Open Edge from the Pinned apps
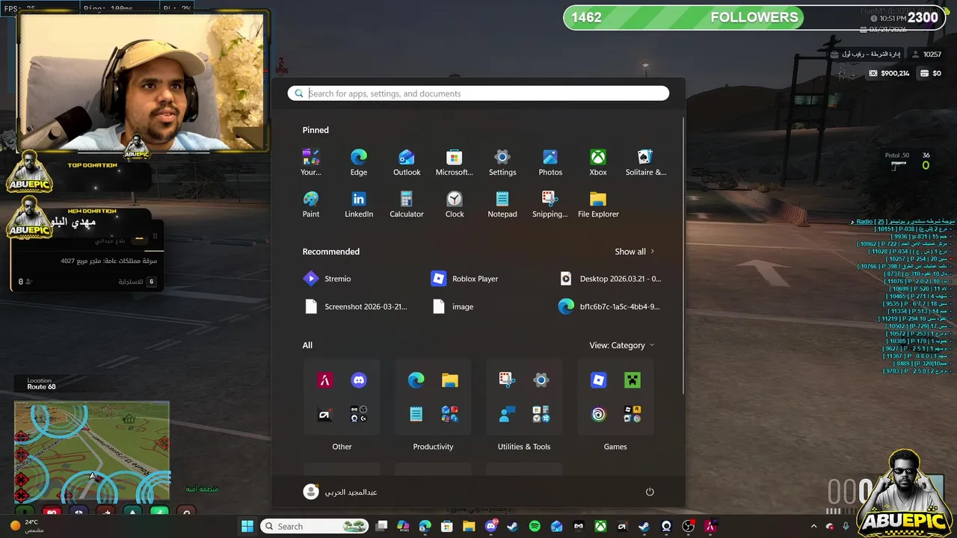This screenshot has width=957, height=538. click(359, 162)
